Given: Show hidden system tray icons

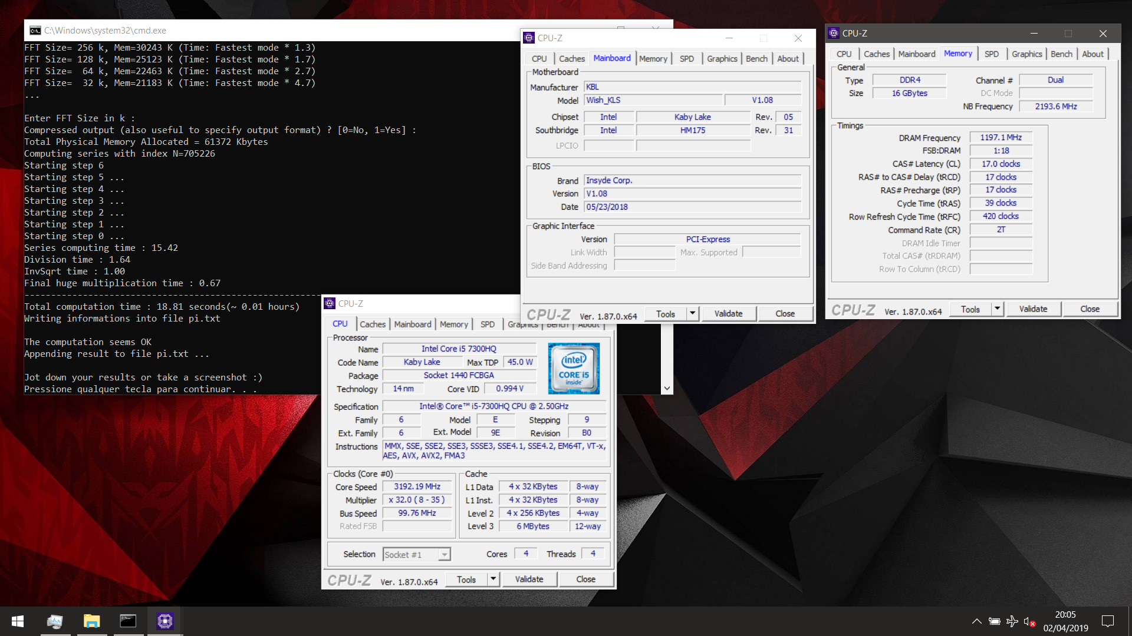Looking at the screenshot, I should 976,621.
